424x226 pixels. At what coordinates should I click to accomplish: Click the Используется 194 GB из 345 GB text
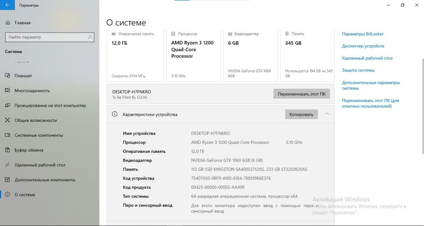309,74
